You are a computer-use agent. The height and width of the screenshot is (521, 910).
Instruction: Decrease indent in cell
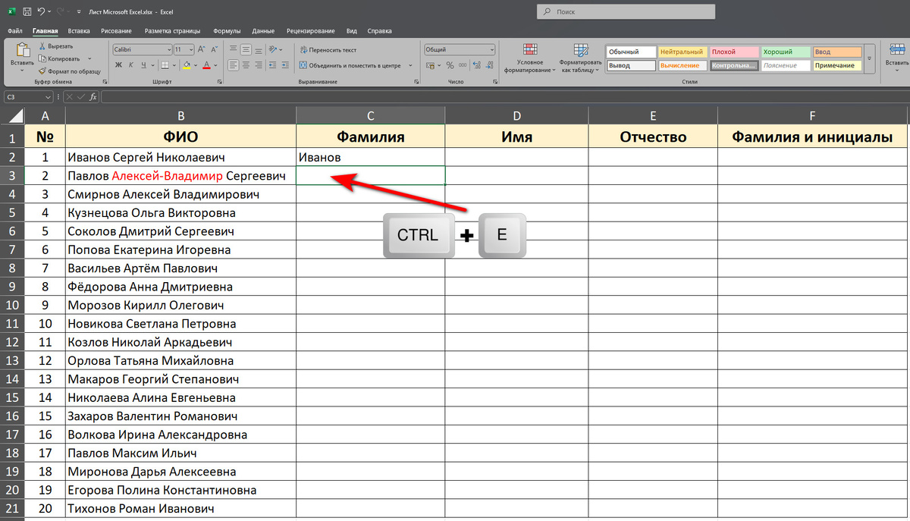click(x=272, y=65)
